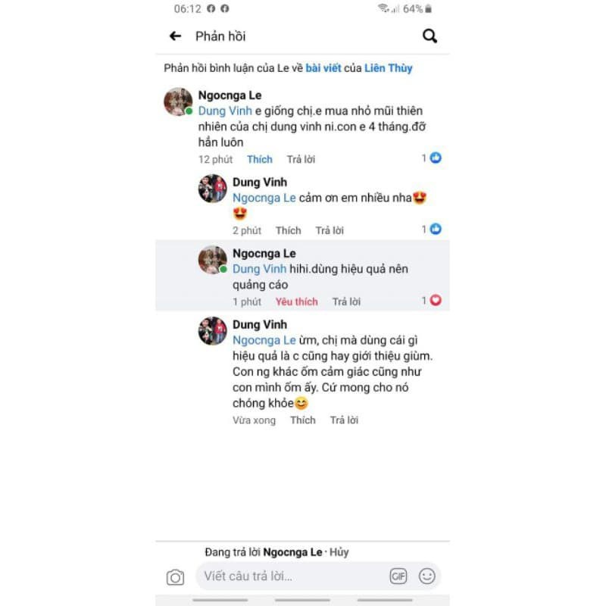Open the bài viết link
The width and height of the screenshot is (606, 606).
[323, 68]
